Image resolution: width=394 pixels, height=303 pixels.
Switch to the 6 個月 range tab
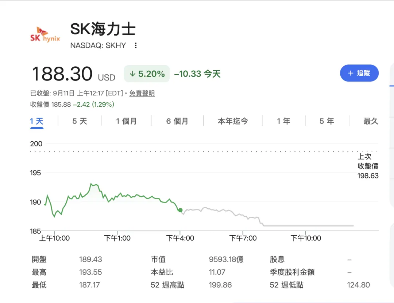pyautogui.click(x=177, y=121)
